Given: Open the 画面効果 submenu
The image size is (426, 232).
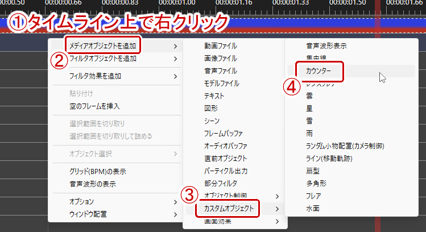Looking at the screenshot, I should tap(235, 221).
